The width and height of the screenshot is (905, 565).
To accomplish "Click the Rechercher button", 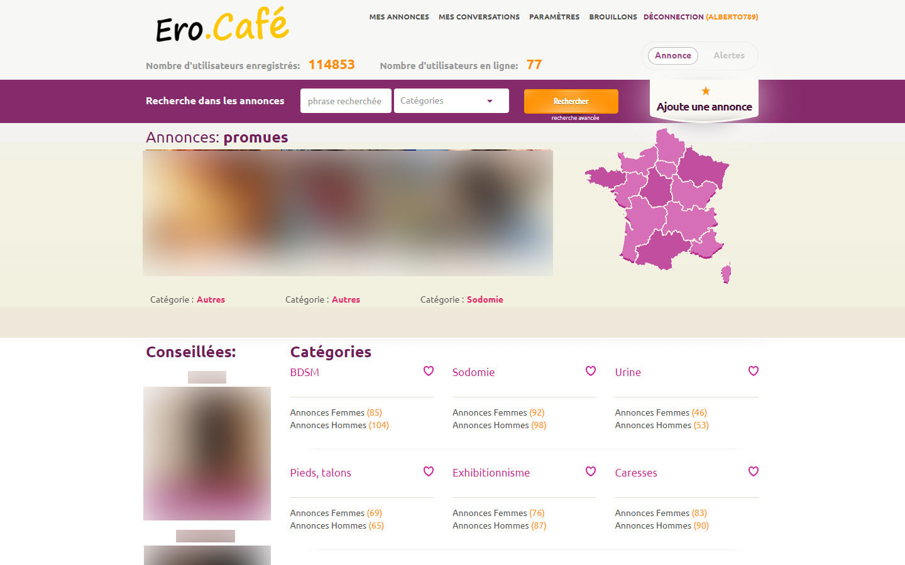I will [571, 100].
